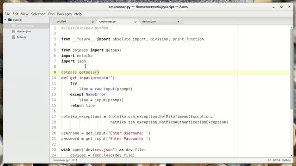The width and height of the screenshot is (296, 166).
Task: Click modified indicator on untitled tab
Action: pyautogui.click(x=92, y=22)
